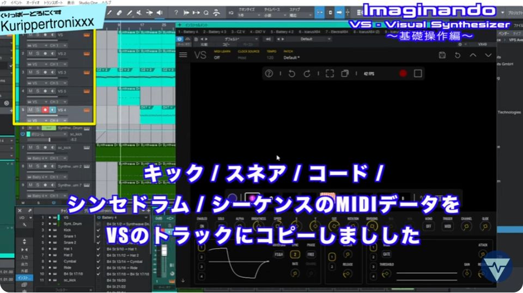Click the CHANNEL knob

click(466, 227)
